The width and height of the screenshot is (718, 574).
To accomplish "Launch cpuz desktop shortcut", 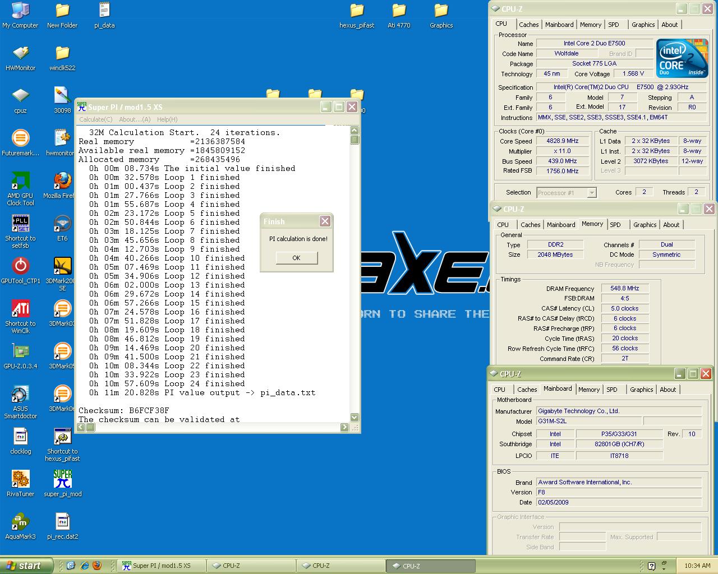I will click(x=20, y=100).
